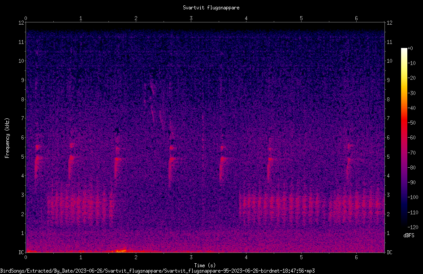The width and height of the screenshot is (423, 274).
Task: Click the '-120' label on the dBFS scale
Action: click(413, 227)
